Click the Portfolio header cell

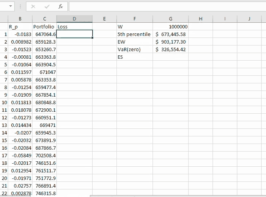44,27
